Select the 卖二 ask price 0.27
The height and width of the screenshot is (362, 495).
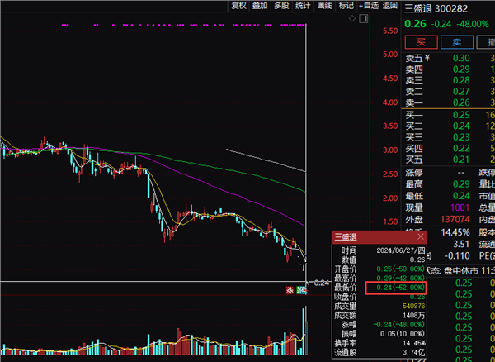pyautogui.click(x=461, y=92)
